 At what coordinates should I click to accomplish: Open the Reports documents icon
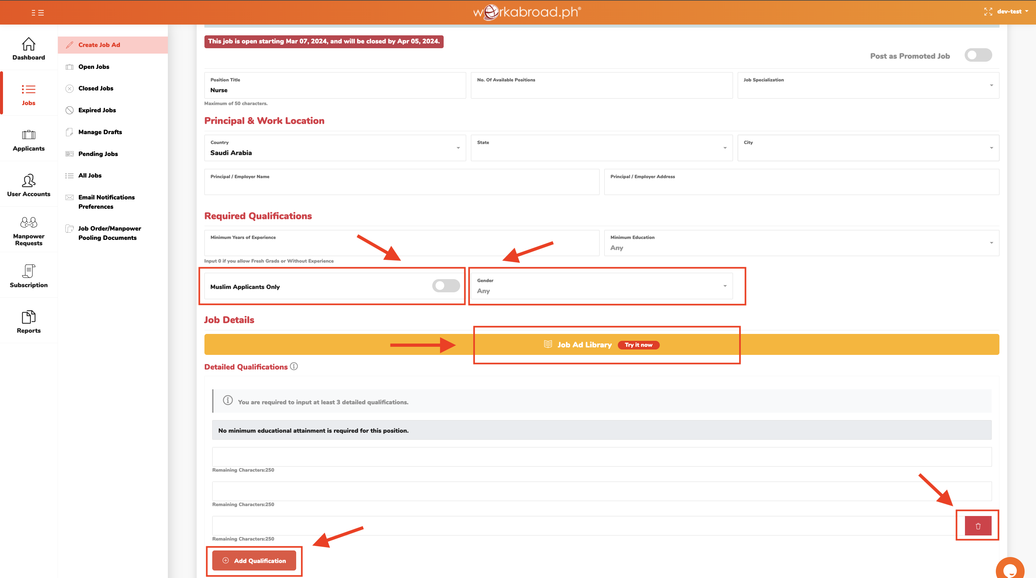(x=28, y=317)
